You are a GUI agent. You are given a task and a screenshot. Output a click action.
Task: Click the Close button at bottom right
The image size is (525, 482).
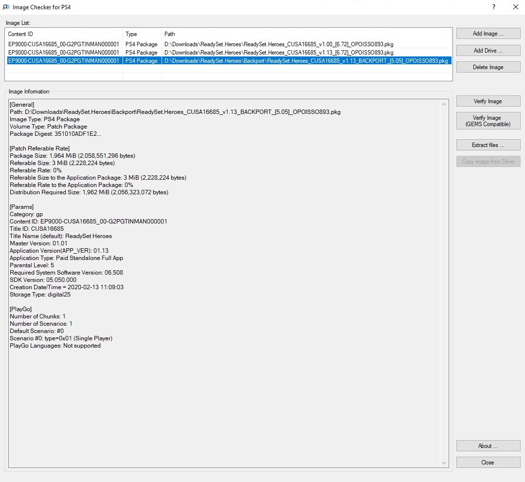(488, 463)
